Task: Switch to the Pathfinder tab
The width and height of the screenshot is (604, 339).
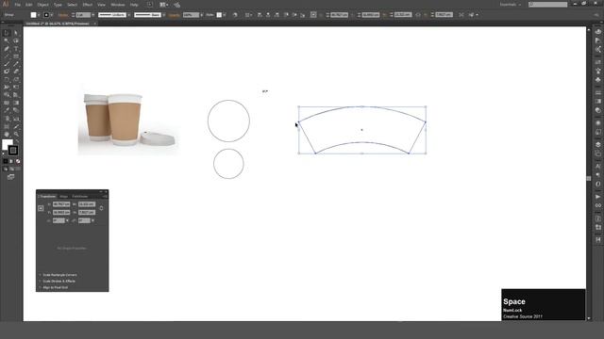Action: point(80,197)
